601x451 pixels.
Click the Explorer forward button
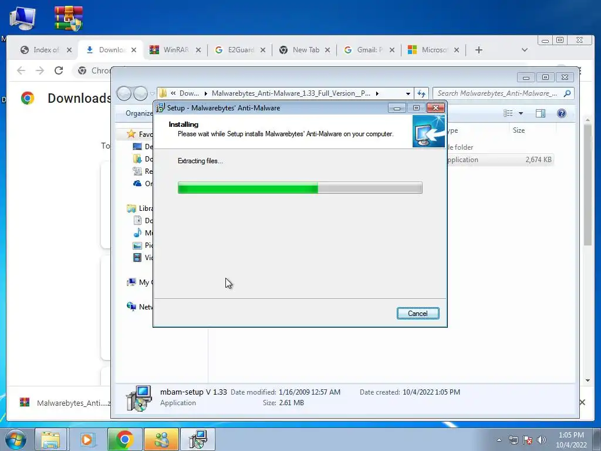point(140,93)
